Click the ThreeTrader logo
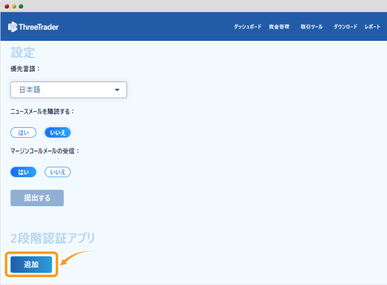Screen dimensions: 387x285 33,27
